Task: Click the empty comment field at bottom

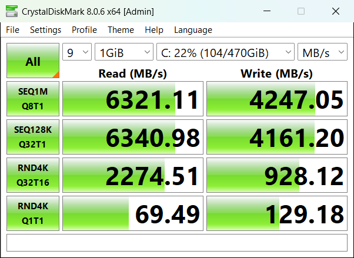Action: coord(177,243)
